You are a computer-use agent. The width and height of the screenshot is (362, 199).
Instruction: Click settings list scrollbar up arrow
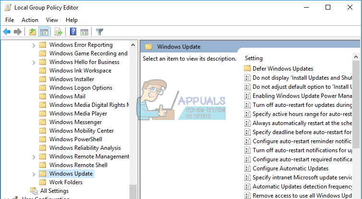356,57
